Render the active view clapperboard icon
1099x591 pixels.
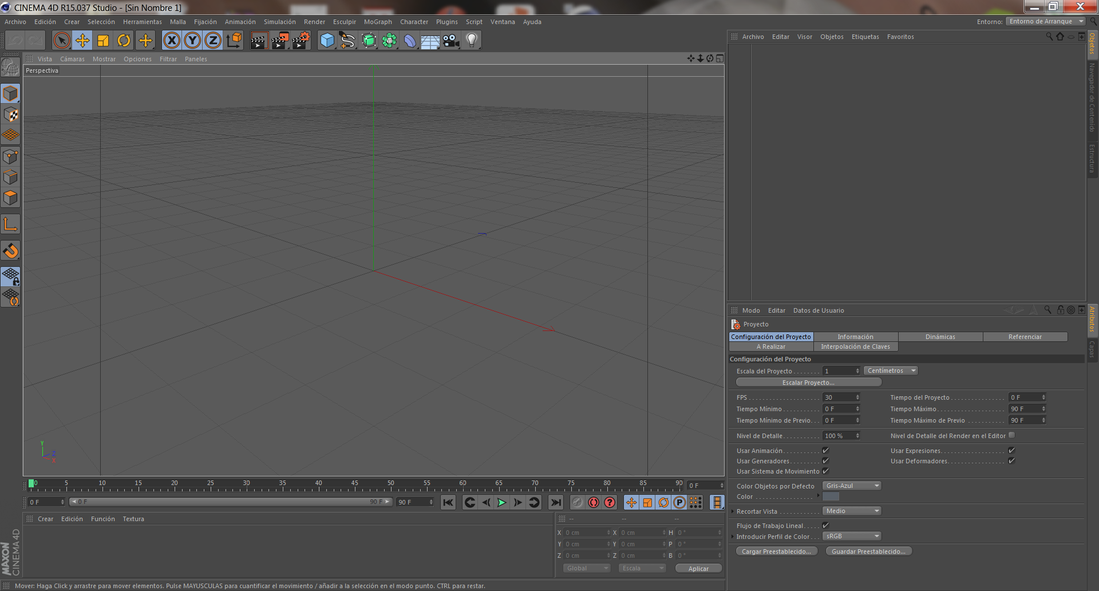(259, 41)
